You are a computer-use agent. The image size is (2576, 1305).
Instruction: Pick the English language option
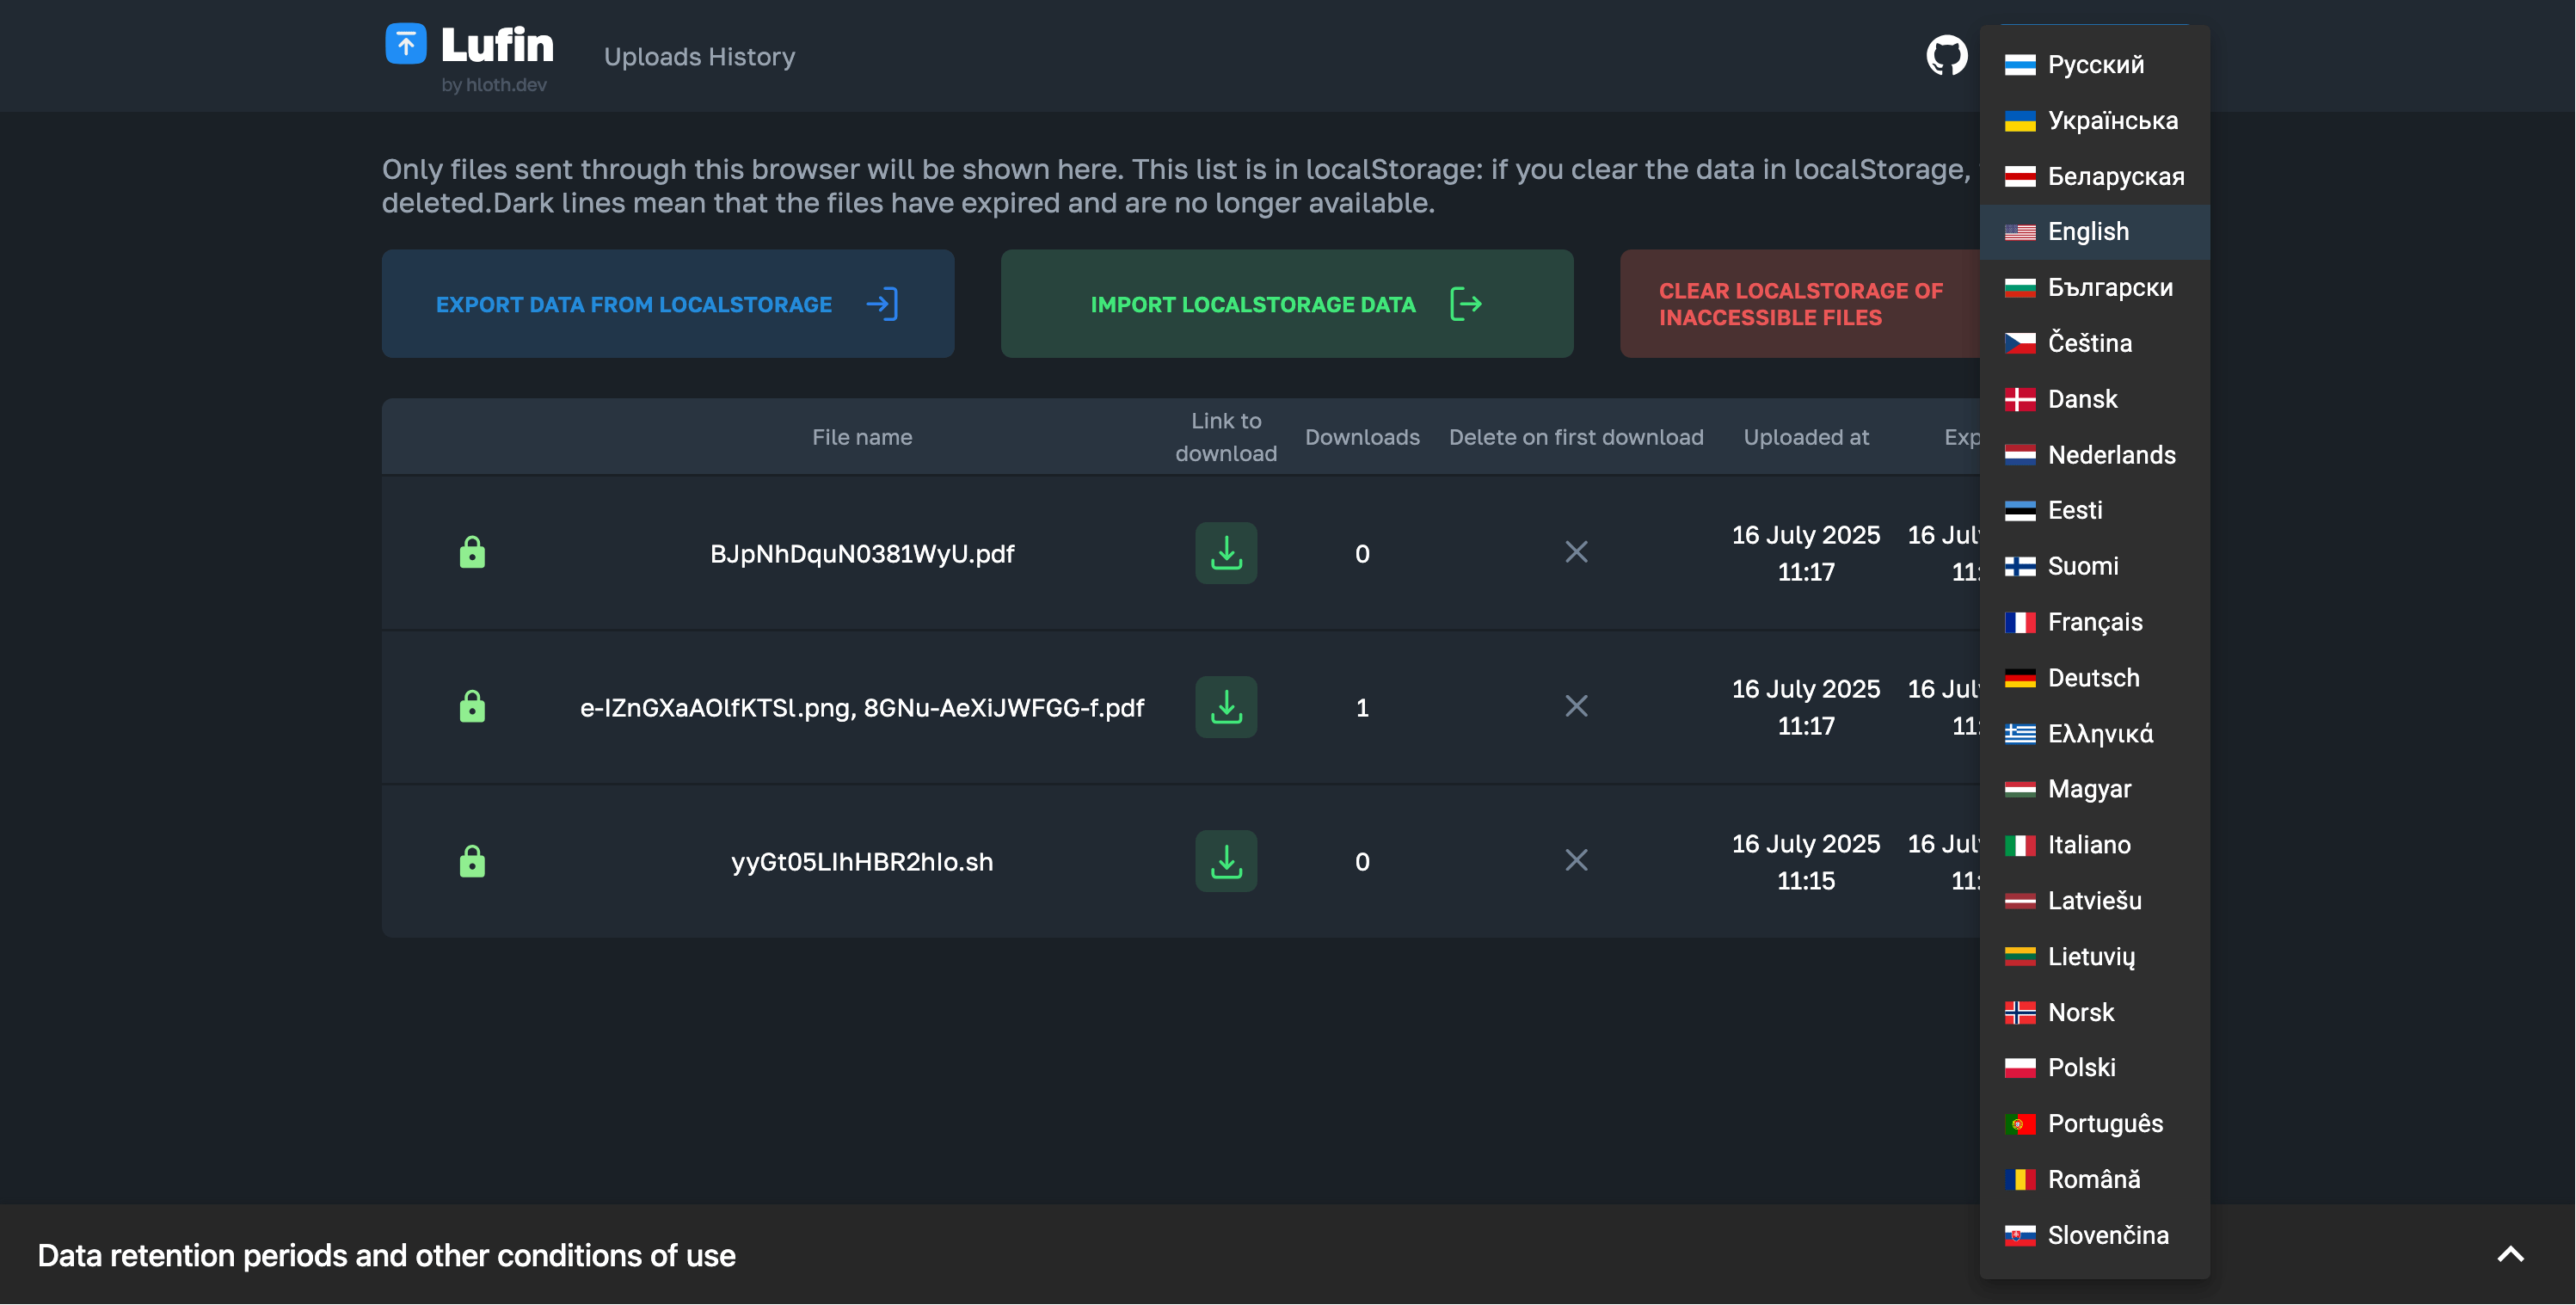[2087, 232]
